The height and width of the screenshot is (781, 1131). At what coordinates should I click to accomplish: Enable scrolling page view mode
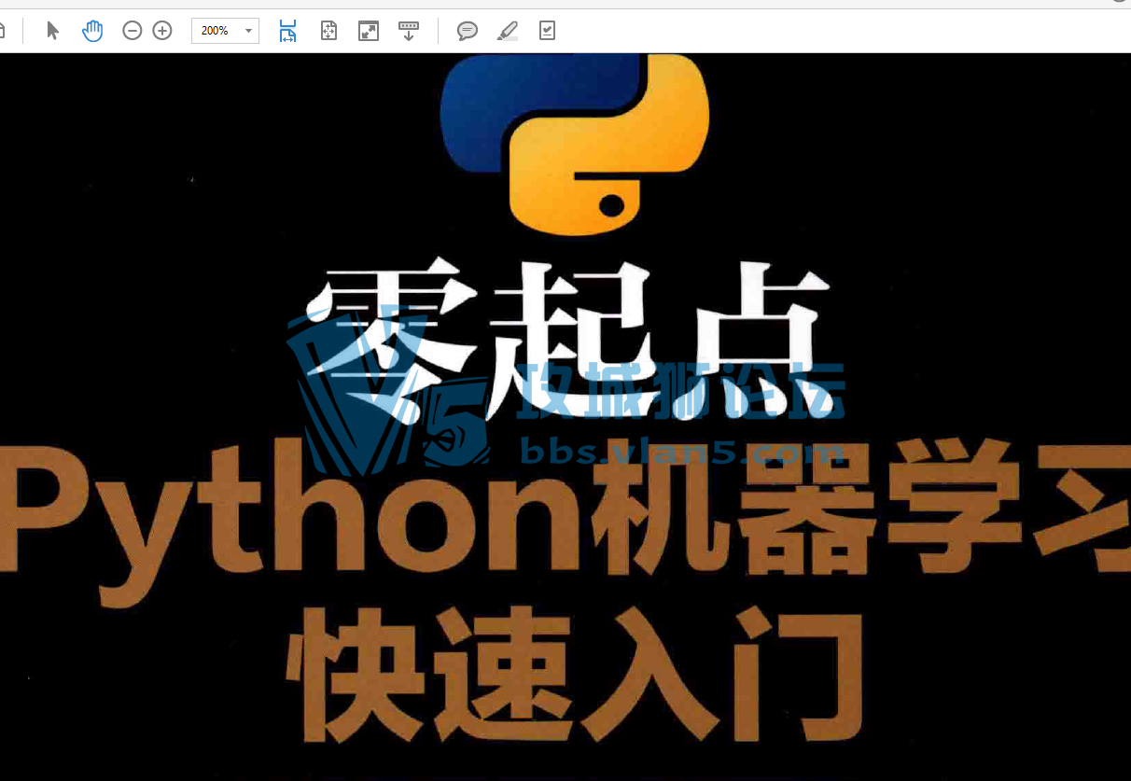point(409,30)
